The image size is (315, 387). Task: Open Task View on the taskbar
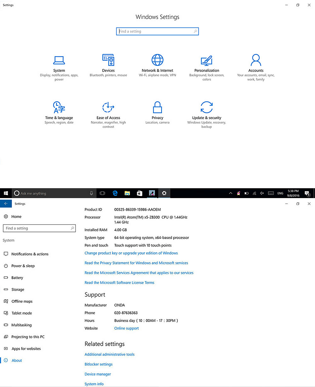pyautogui.click(x=102, y=193)
